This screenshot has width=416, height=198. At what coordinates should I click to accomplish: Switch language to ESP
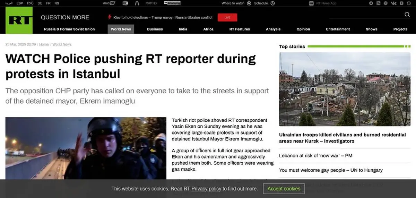pos(20,3)
